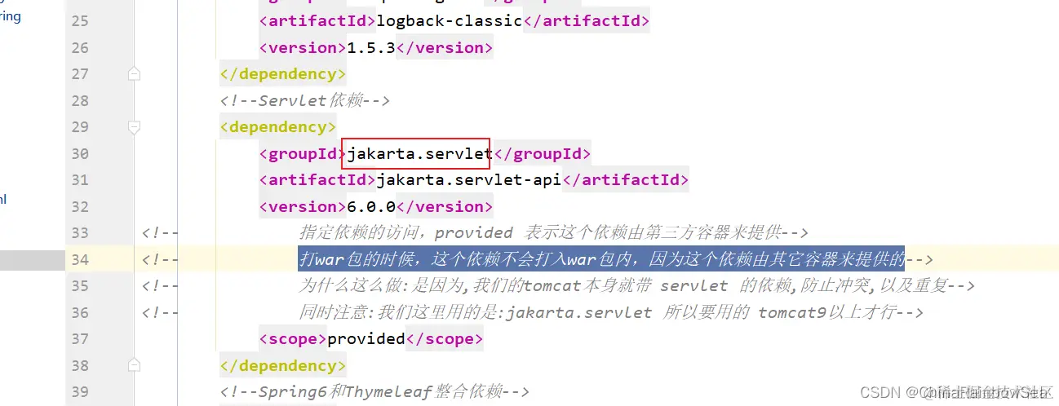The image size is (1059, 406).
Task: Click line number 26 in the gutter
Action: tap(80, 47)
